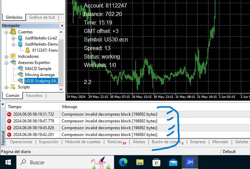Open the Mail app in taskbar
This screenshot has width=250, height=169.
pyautogui.click(x=173, y=162)
